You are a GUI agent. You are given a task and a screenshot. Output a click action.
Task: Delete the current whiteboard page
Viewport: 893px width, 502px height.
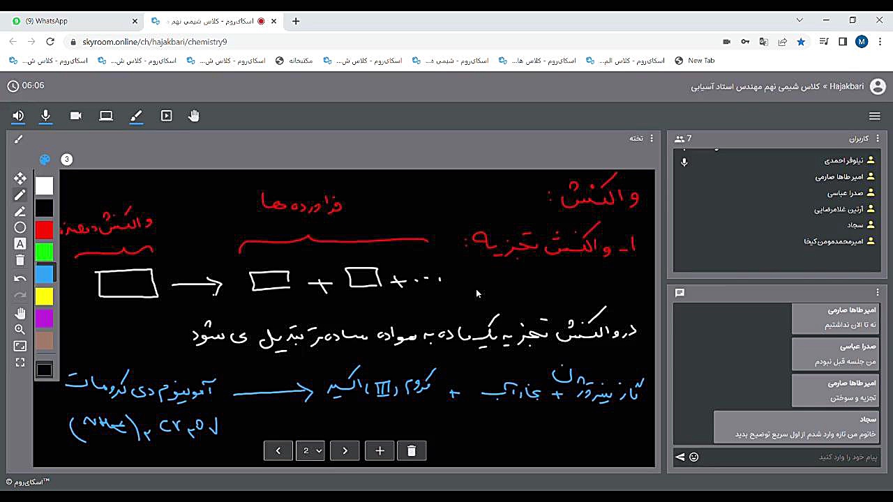click(x=412, y=451)
